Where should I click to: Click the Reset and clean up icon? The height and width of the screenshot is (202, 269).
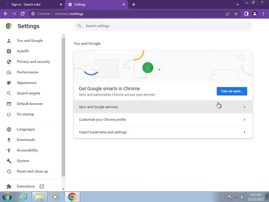pyautogui.click(x=9, y=171)
